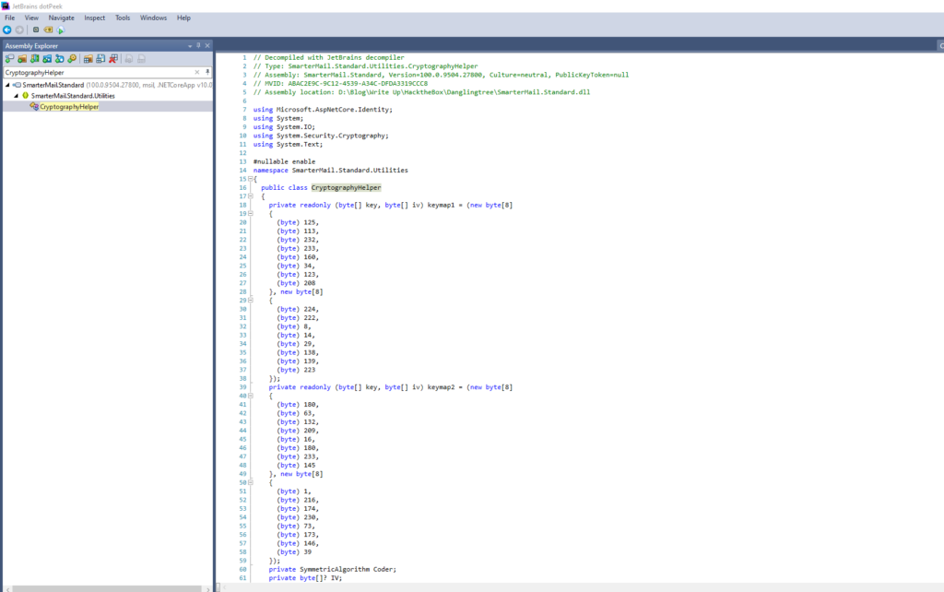Collapse keymap2 iv array at line 50
Image resolution: width=944 pixels, height=592 pixels.
coord(251,482)
